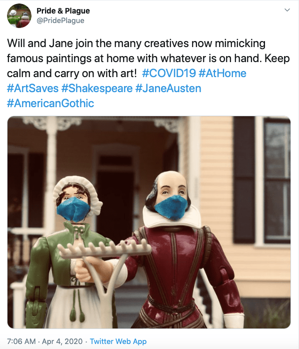Click the tweet text about mimicking famous paintings
Image resolution: width=299 pixels, height=349 pixels.
148,58
